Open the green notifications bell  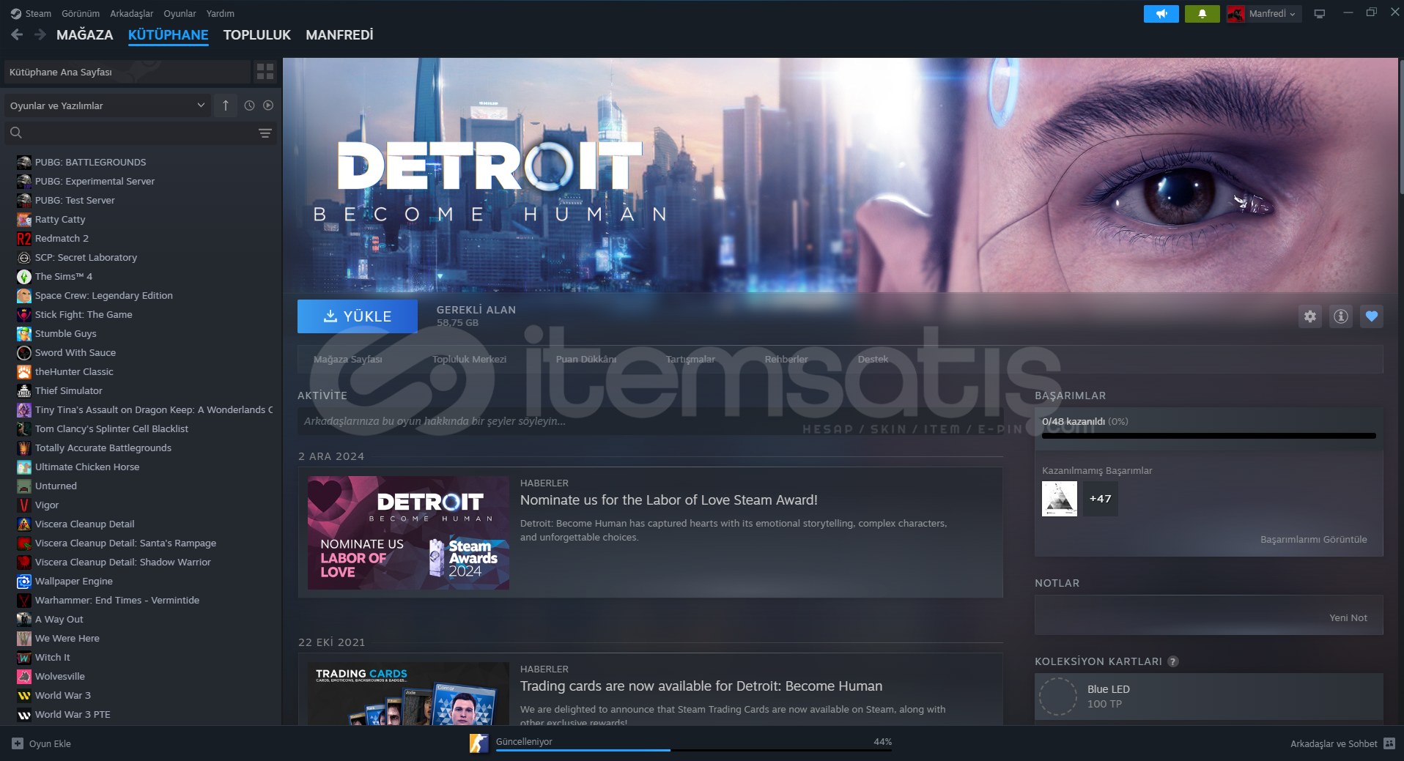[1202, 14]
